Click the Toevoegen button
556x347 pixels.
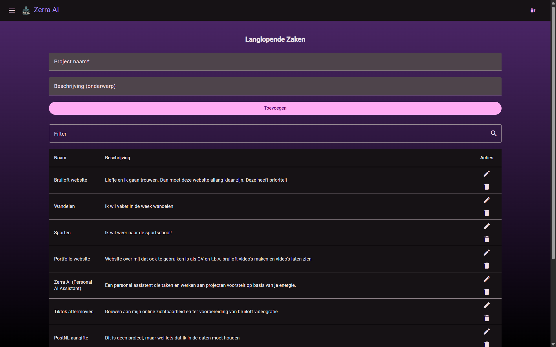pos(275,108)
